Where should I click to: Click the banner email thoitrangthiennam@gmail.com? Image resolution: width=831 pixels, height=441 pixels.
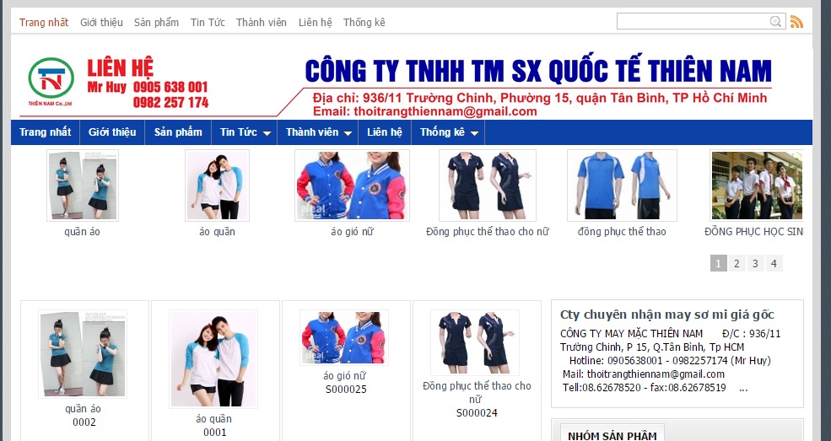click(x=445, y=111)
